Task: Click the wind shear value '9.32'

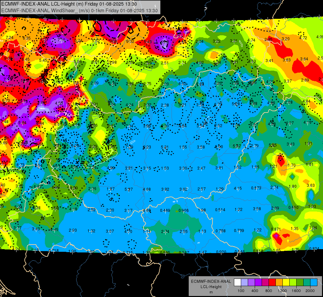Action: click(x=130, y=42)
